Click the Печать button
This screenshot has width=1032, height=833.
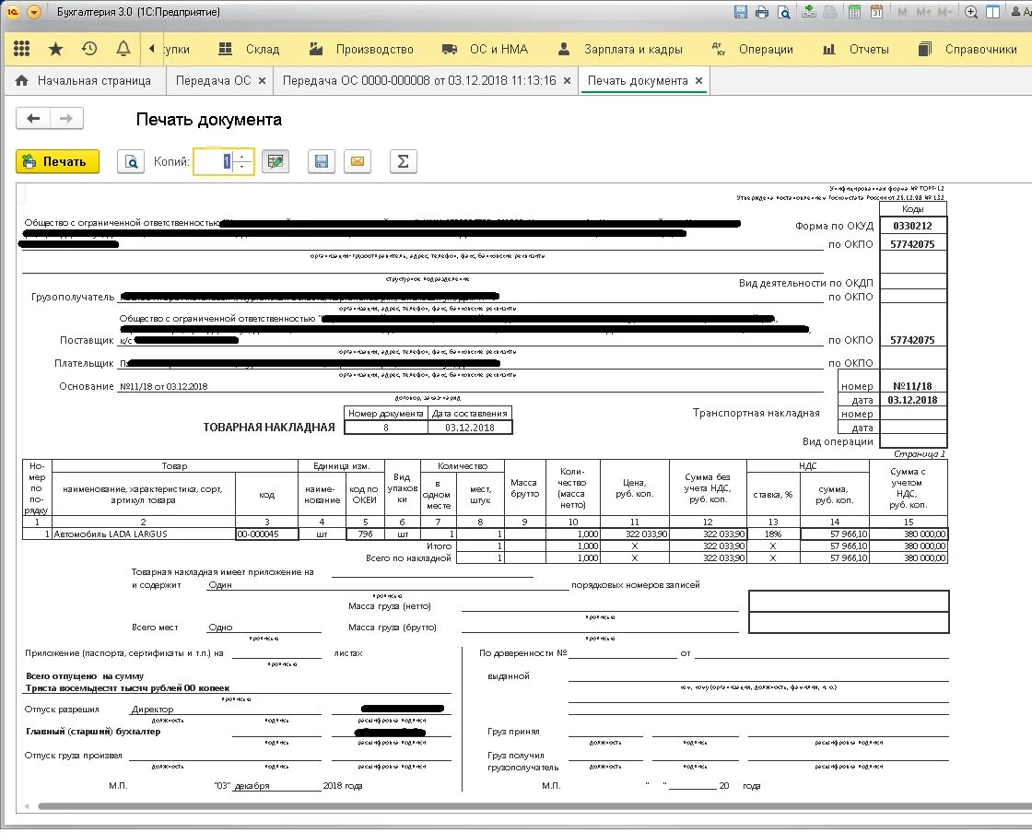coord(57,161)
